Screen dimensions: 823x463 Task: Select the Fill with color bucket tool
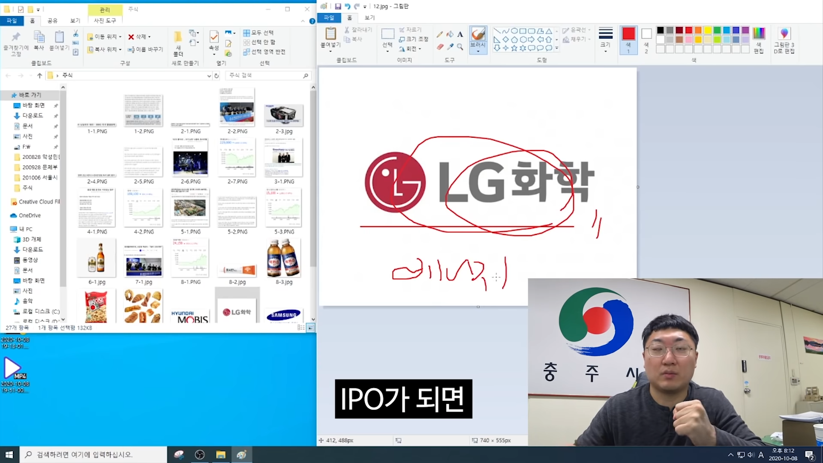[x=450, y=35]
